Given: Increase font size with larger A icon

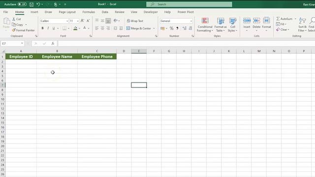Looking at the screenshot, I should [82, 21].
